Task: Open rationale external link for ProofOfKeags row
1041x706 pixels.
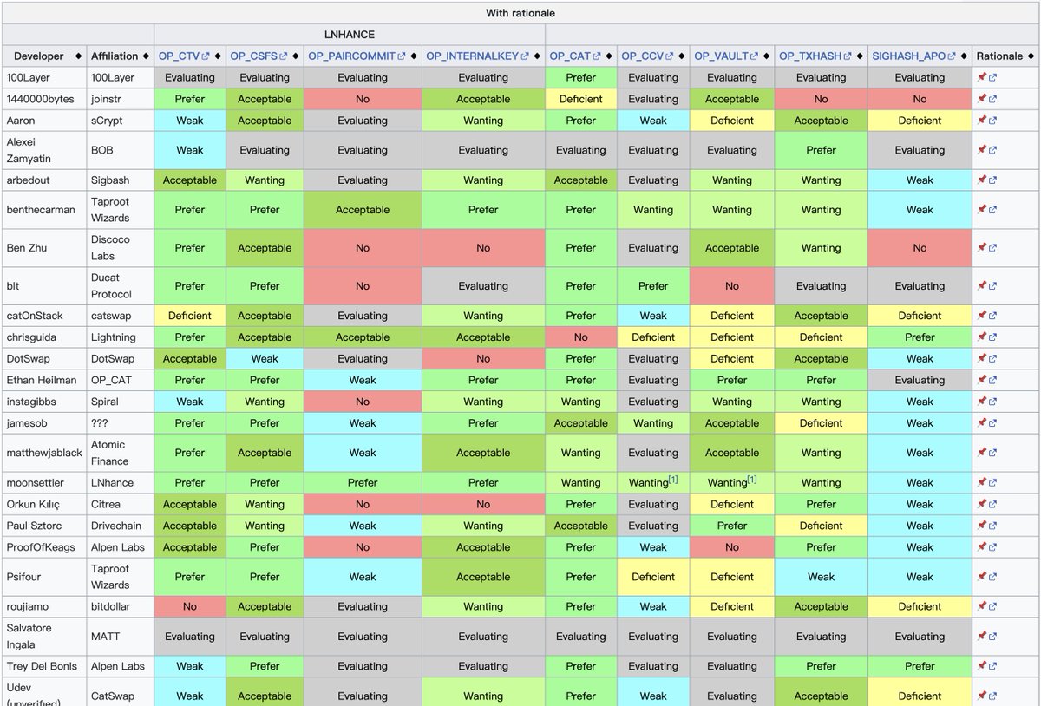Action: (992, 547)
